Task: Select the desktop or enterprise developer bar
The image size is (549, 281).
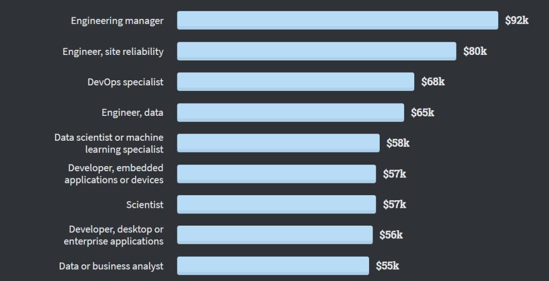Action: pyautogui.click(x=274, y=235)
